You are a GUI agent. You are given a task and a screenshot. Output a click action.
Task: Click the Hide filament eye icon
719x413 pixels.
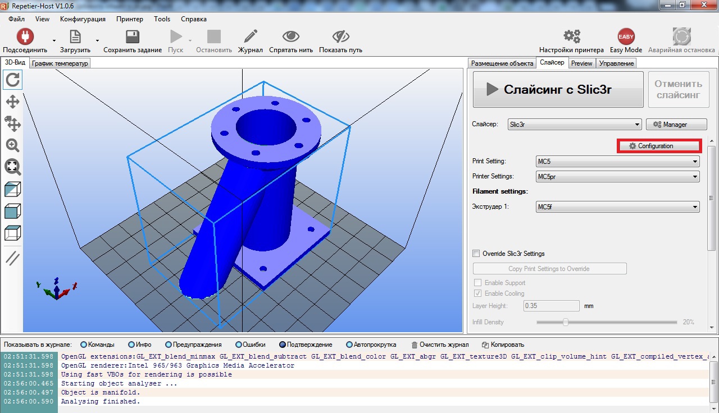(x=290, y=37)
